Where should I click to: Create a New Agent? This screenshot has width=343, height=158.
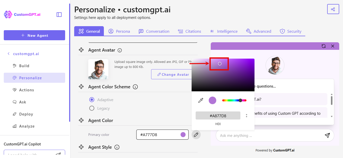coord(34,35)
